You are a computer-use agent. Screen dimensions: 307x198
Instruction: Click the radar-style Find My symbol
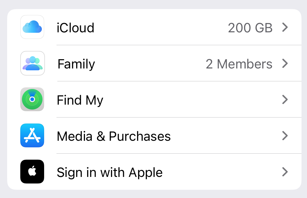[32, 99]
